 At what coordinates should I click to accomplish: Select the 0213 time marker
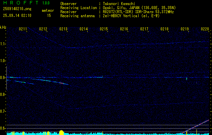(63, 29)
